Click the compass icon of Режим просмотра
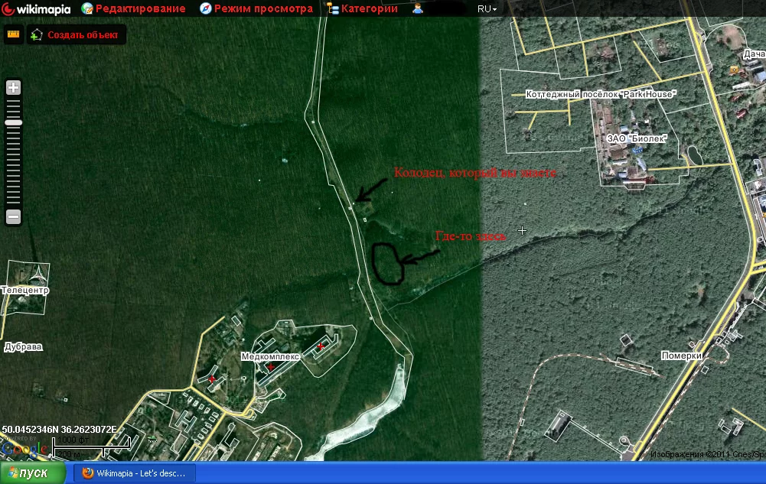The height and width of the screenshot is (484, 766). pos(206,8)
